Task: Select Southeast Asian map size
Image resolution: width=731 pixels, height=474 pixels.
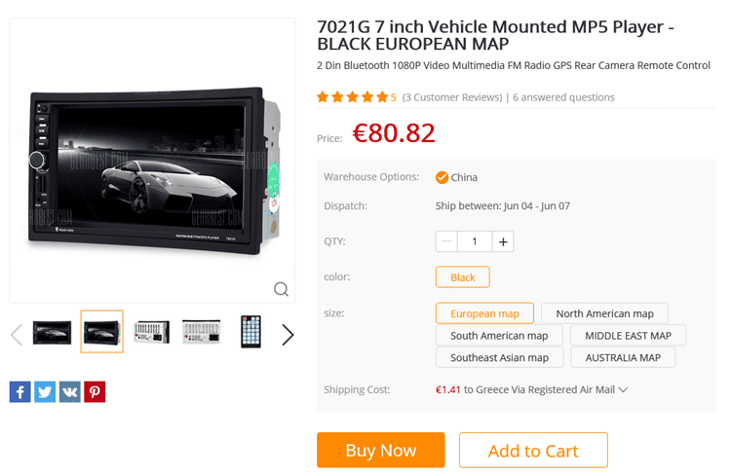Action: click(x=499, y=357)
